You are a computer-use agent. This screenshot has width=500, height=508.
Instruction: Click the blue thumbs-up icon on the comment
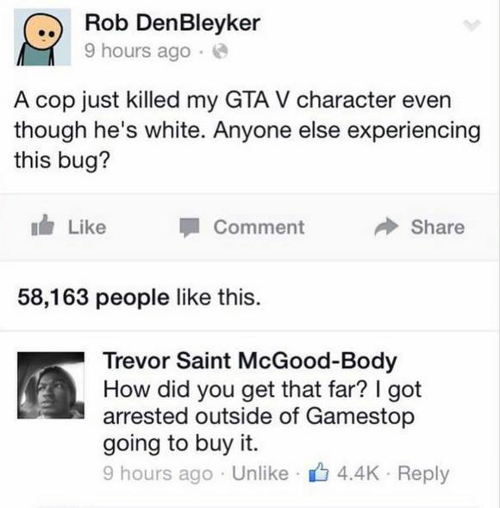pos(319,473)
